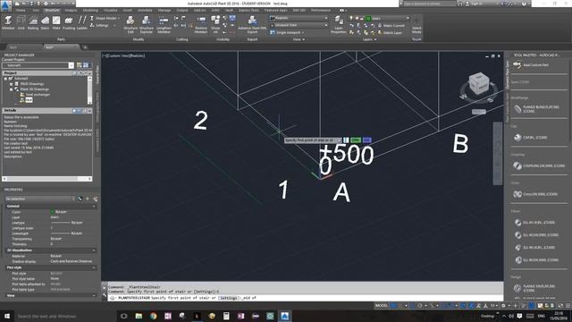
Task: Click Add Custom Part in tool palette
Action: click(x=531, y=65)
